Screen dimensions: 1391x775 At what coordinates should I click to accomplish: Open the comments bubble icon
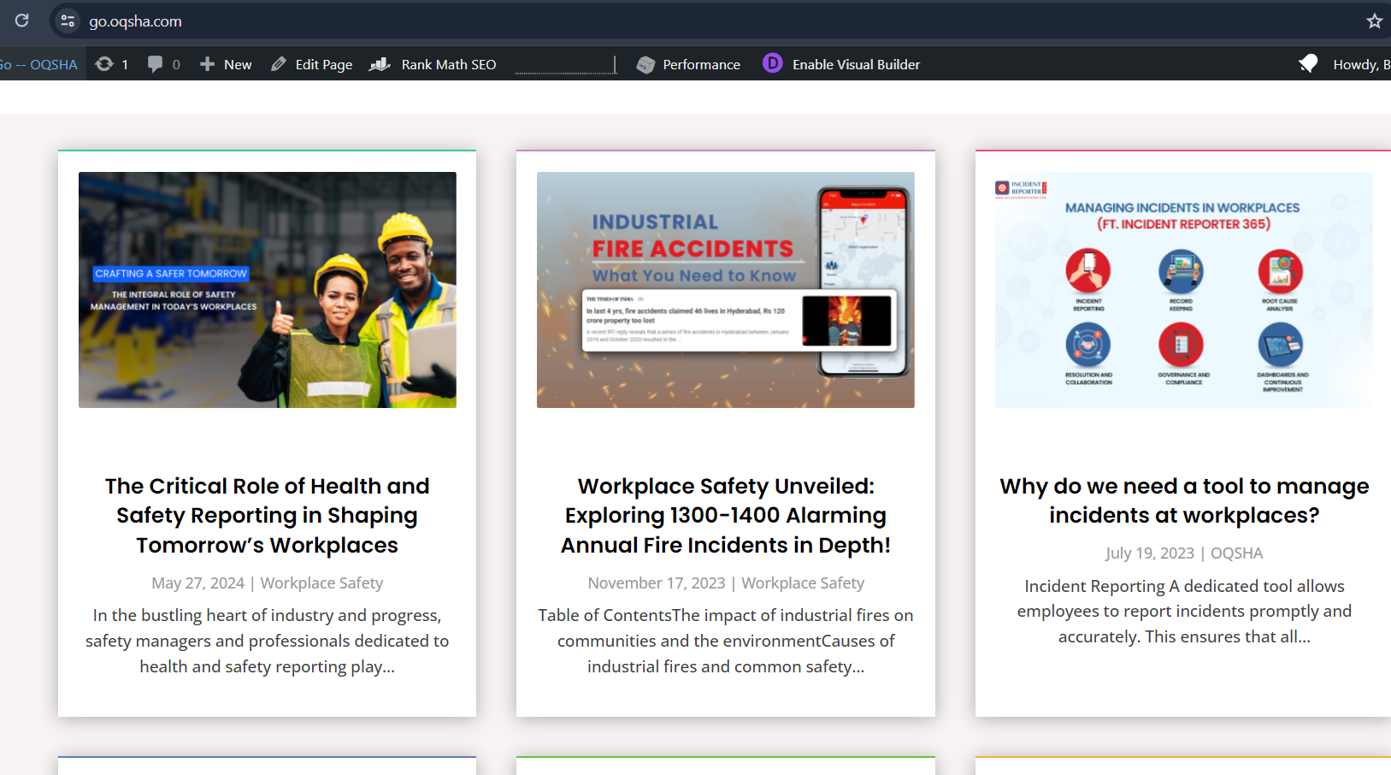pyautogui.click(x=155, y=64)
